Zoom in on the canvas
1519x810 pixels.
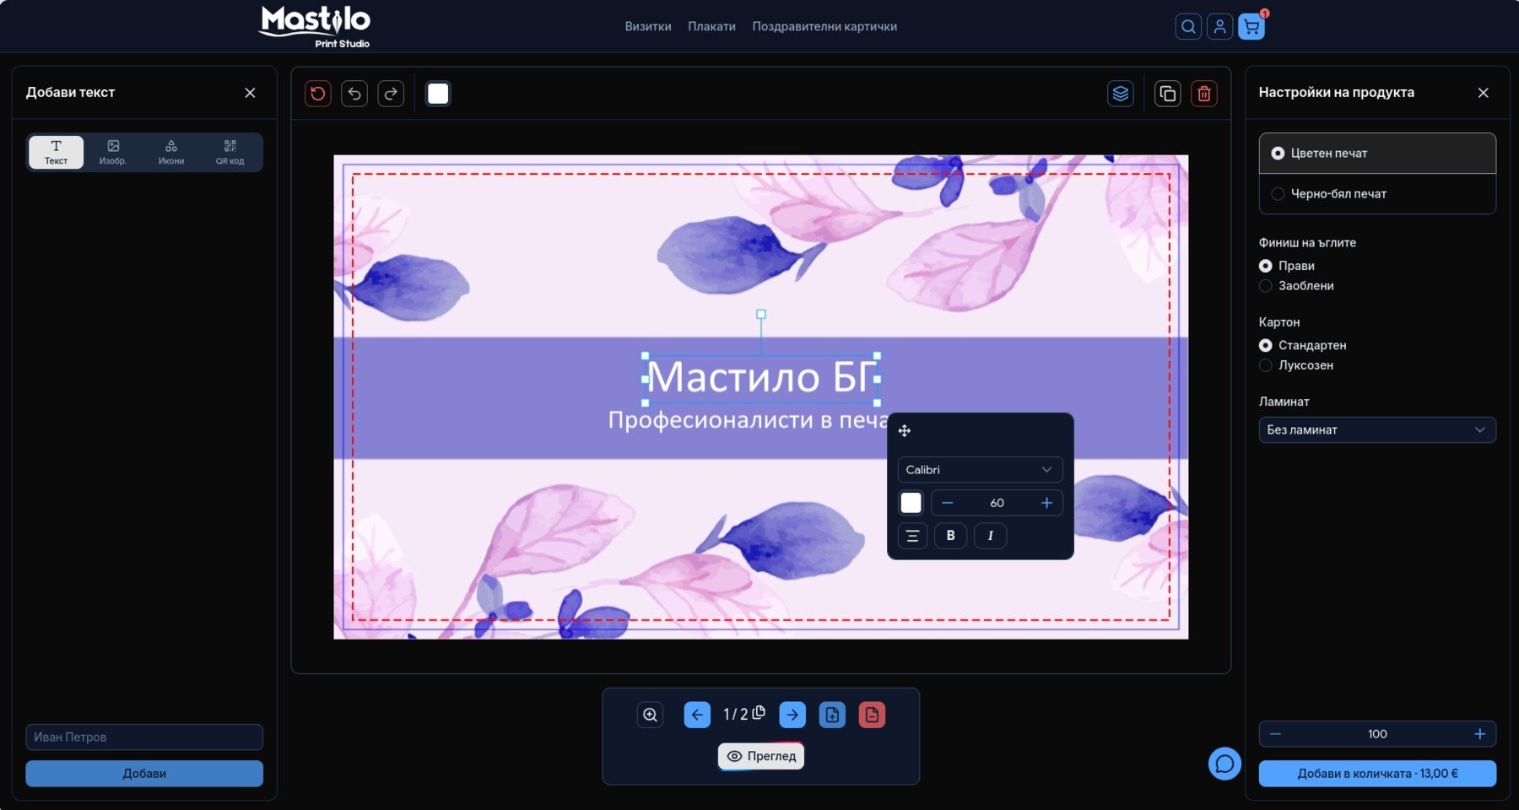pos(650,715)
